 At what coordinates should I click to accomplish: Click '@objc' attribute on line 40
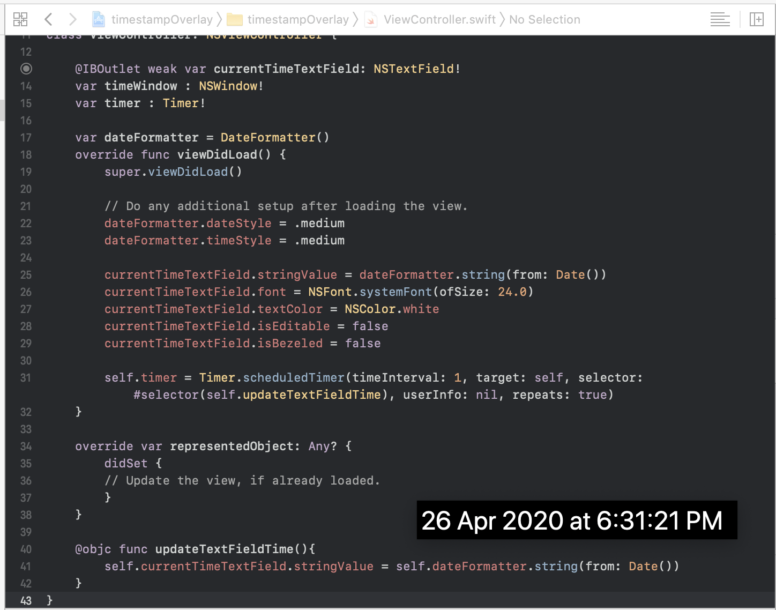pyautogui.click(x=93, y=549)
